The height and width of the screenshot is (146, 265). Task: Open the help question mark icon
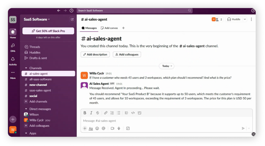(253, 10)
